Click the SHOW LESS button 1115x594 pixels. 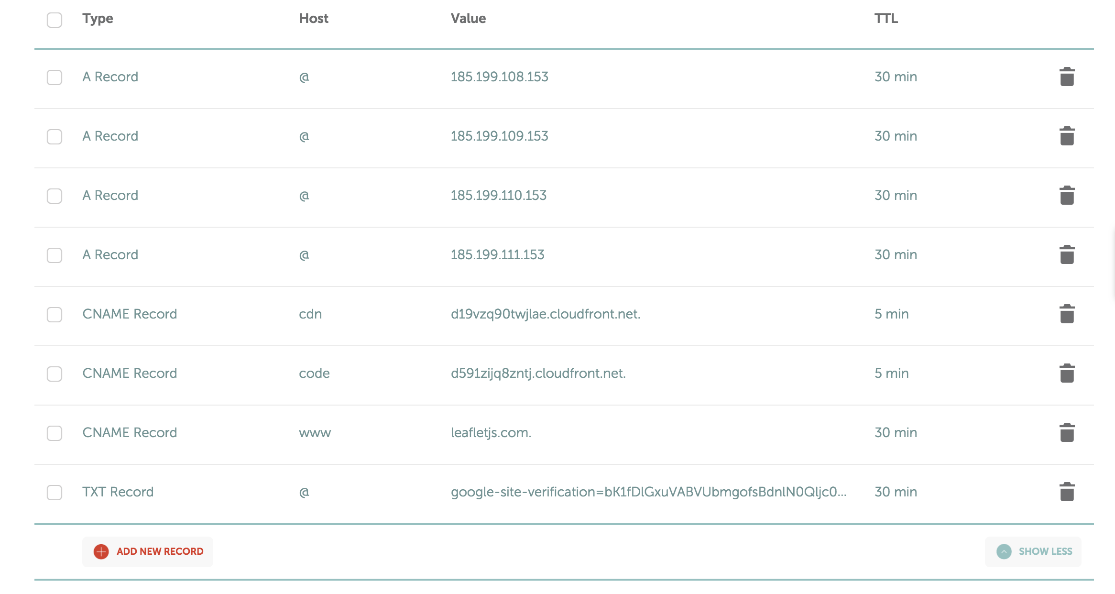(1033, 551)
